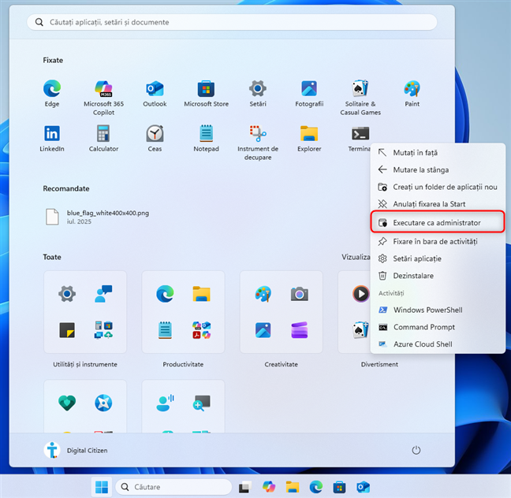Click the power button icon
The image size is (511, 498).
416,451
